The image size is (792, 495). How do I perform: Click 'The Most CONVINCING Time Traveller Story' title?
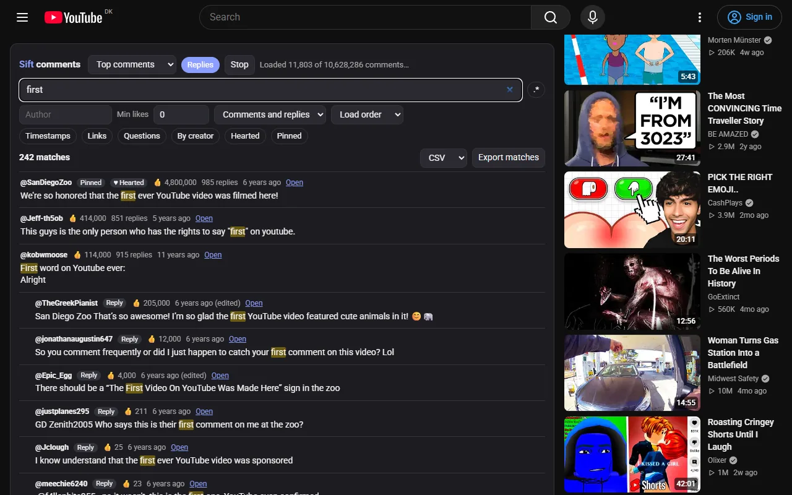[x=745, y=108]
